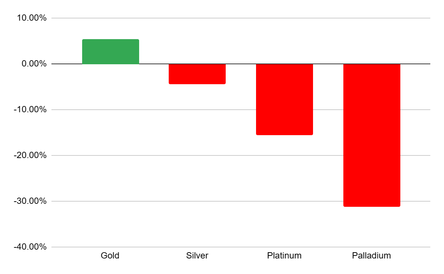Click the 0.00% y-axis label
The image size is (444, 274).
34,64
